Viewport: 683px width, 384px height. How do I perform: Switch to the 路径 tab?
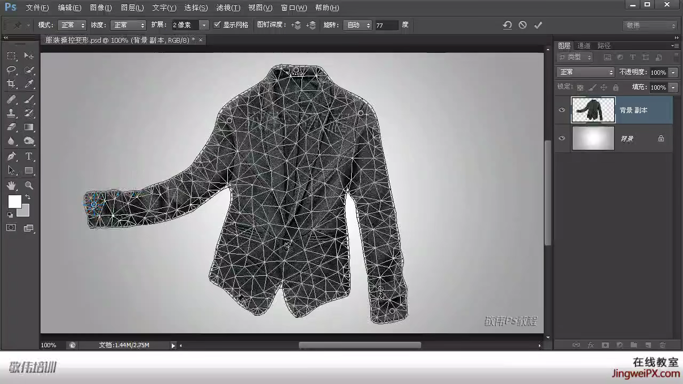coord(604,46)
